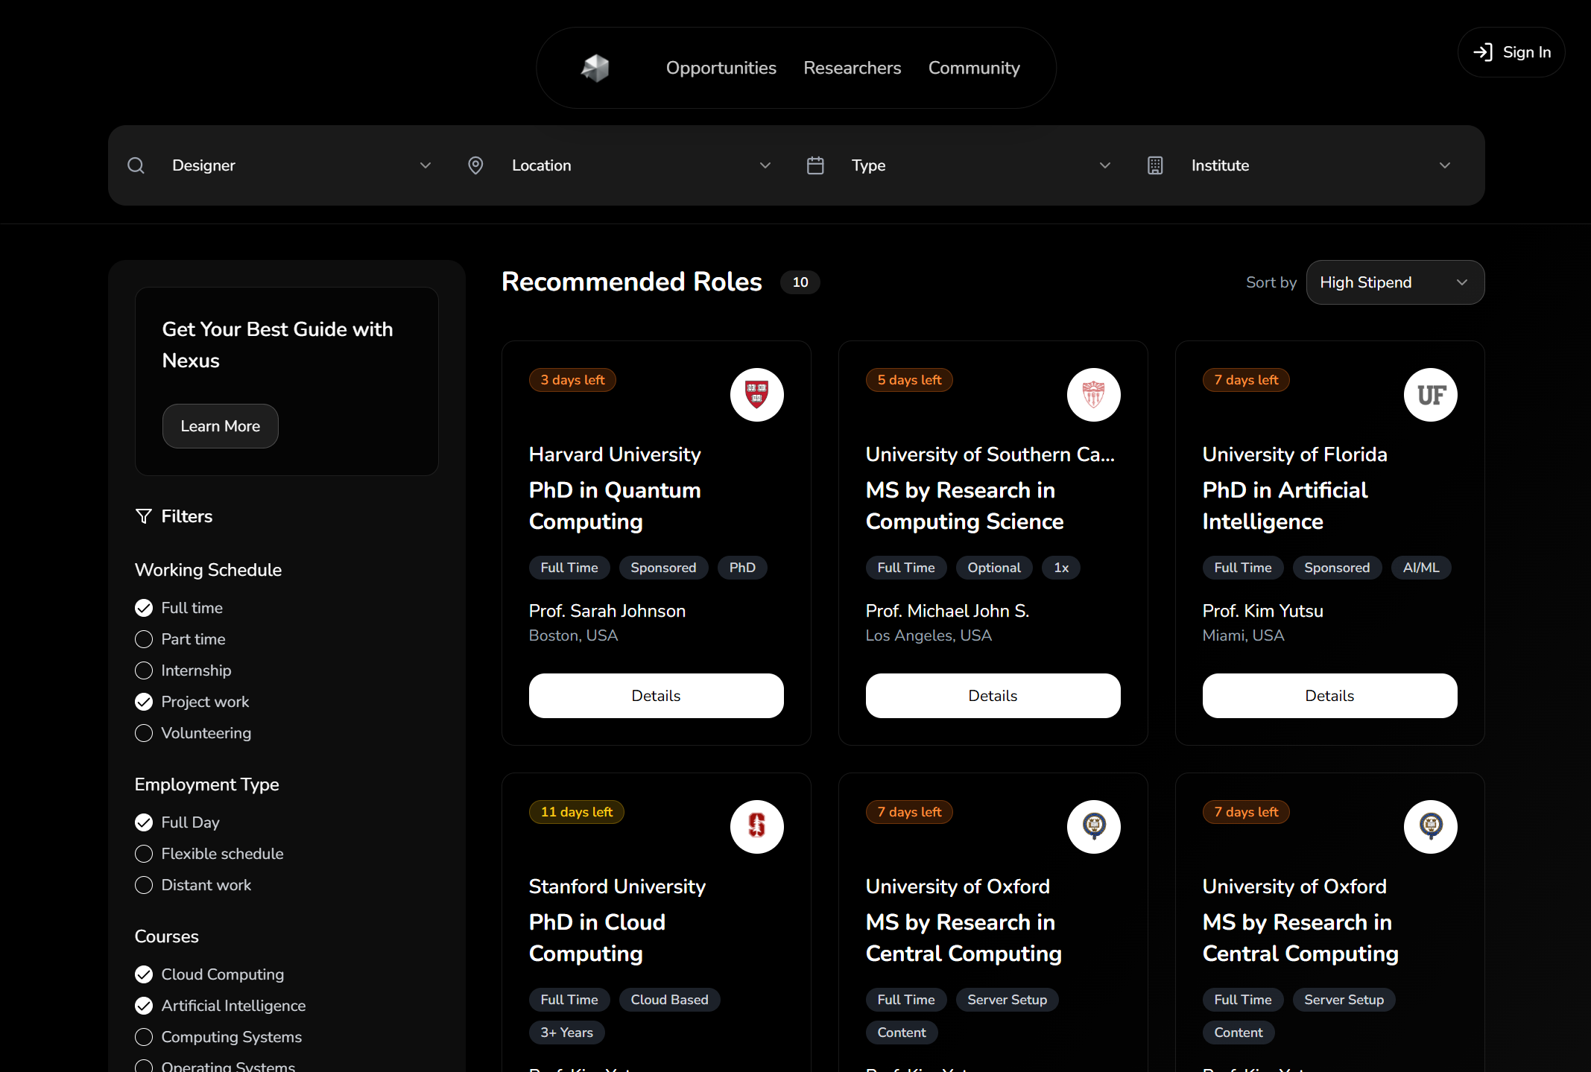1591x1072 pixels.
Task: Click the building icon beside Institute
Action: pyautogui.click(x=1155, y=165)
